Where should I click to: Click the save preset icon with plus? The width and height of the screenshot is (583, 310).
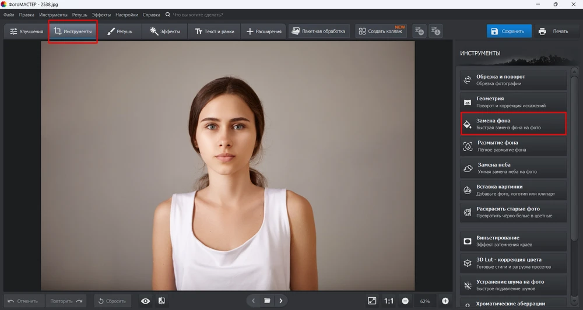(419, 31)
